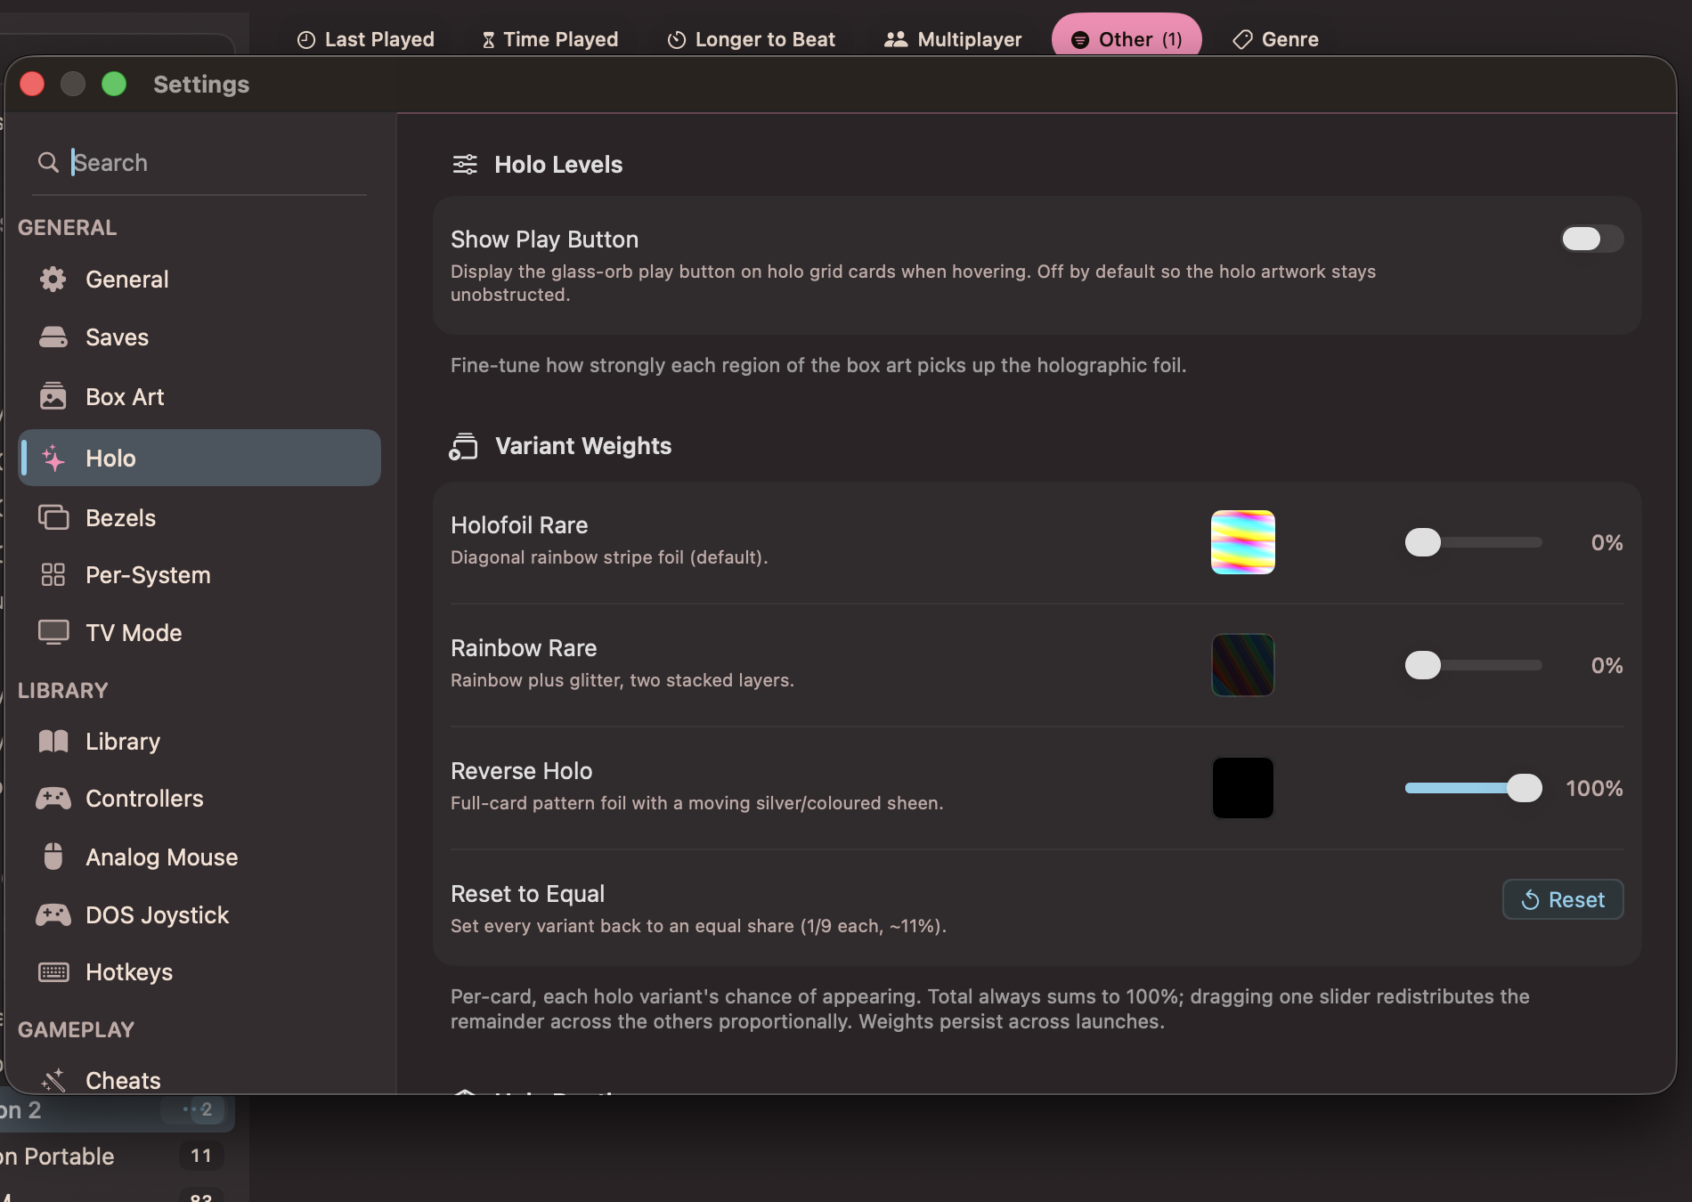Click the search magnifier icon

tap(48, 162)
